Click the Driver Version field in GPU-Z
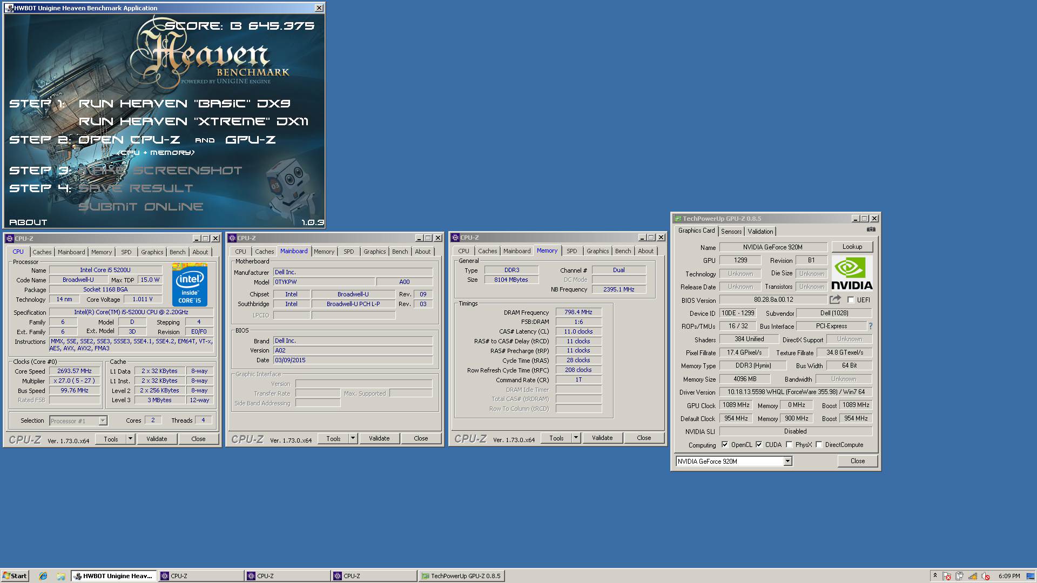The height and width of the screenshot is (583, 1037). pos(796,392)
